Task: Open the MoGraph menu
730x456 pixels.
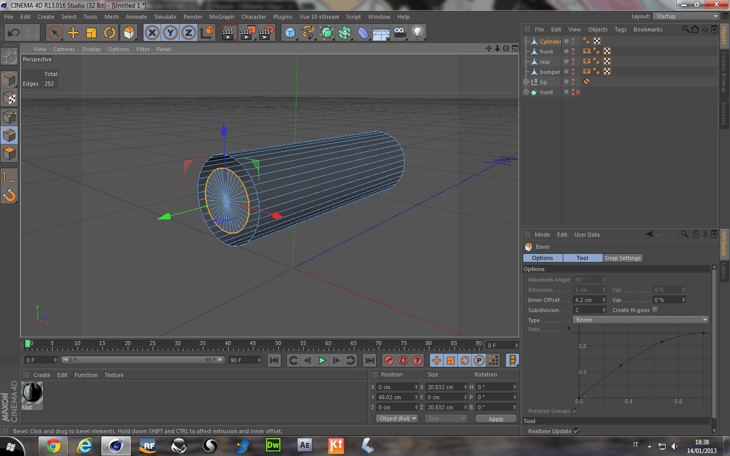Action: [222, 17]
